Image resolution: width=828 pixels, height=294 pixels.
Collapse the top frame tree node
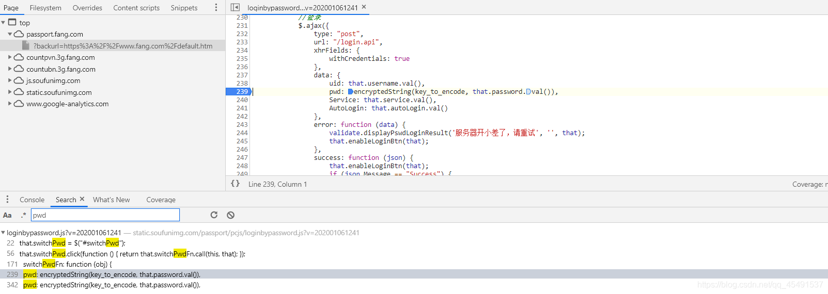(3, 23)
